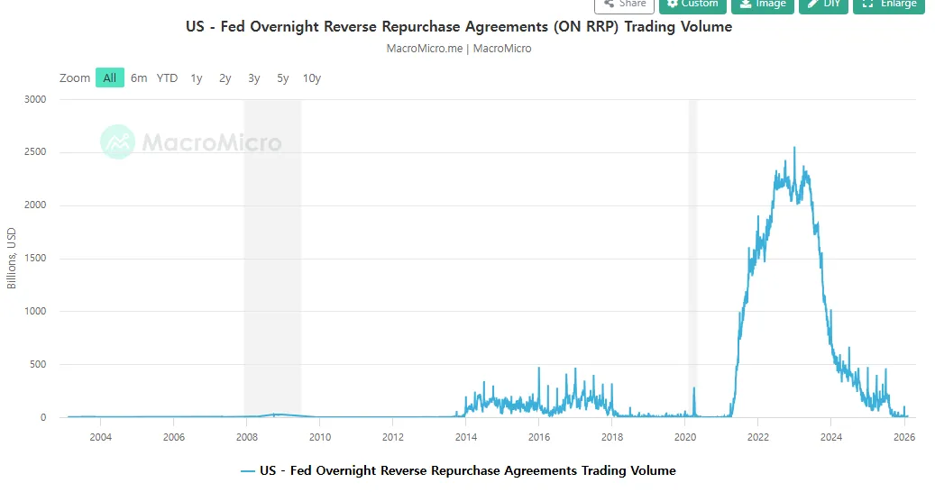Zoom the chart to 2y
The height and width of the screenshot is (492, 935).
pyautogui.click(x=225, y=78)
